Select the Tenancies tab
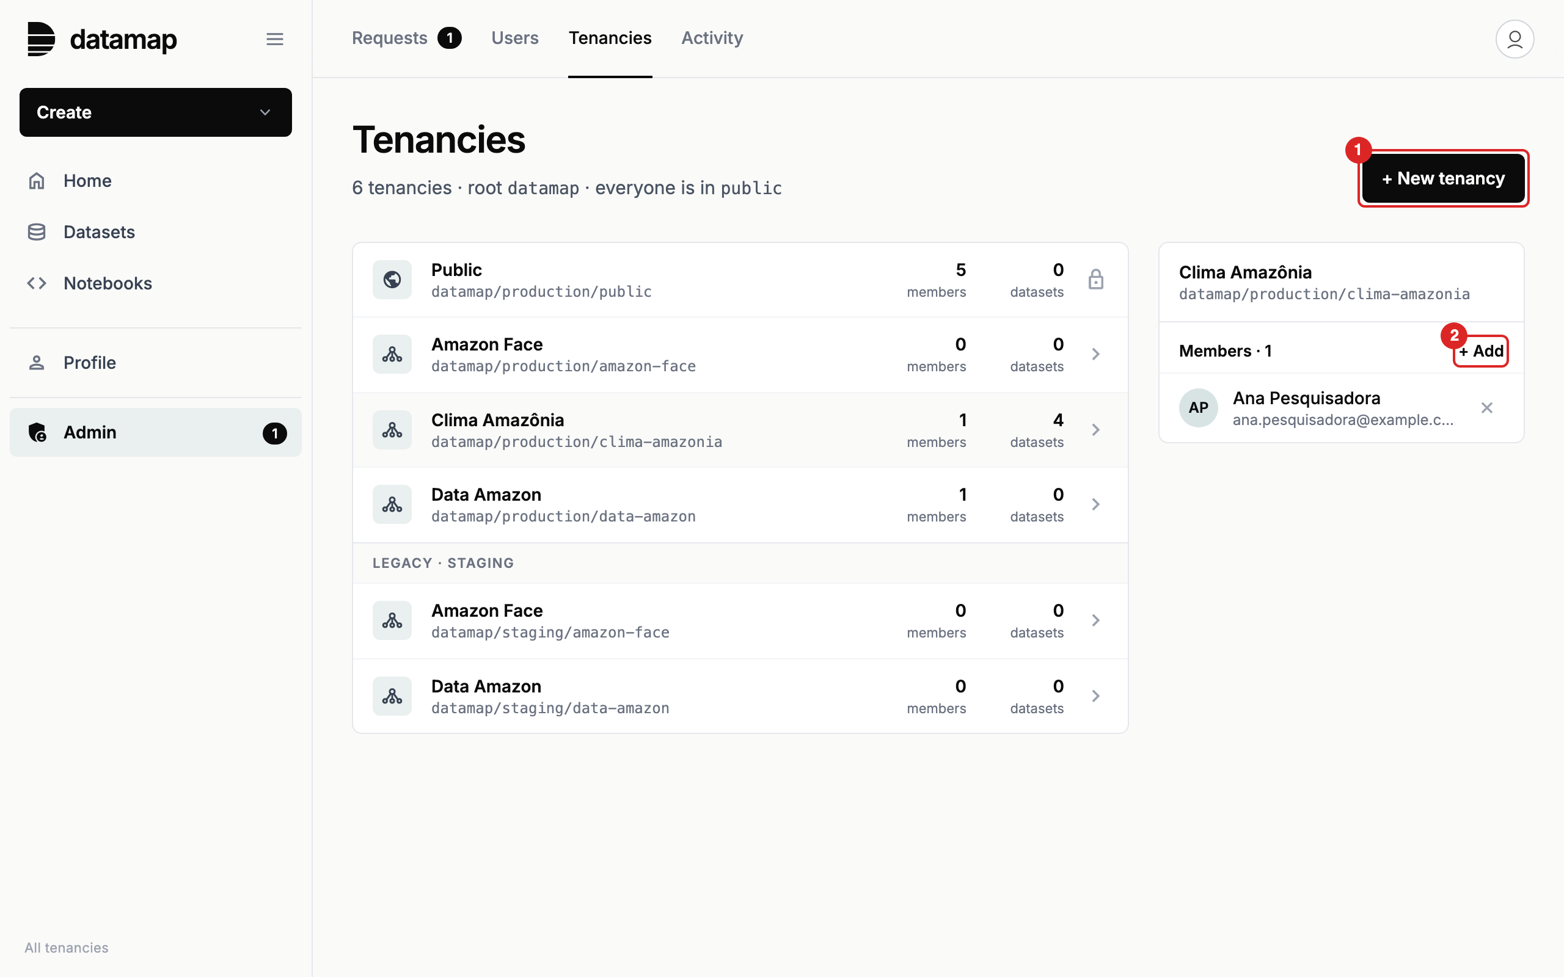The width and height of the screenshot is (1564, 977). click(610, 38)
